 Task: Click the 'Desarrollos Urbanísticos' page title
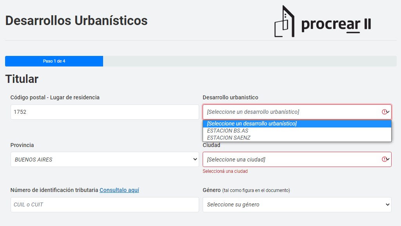(x=76, y=20)
